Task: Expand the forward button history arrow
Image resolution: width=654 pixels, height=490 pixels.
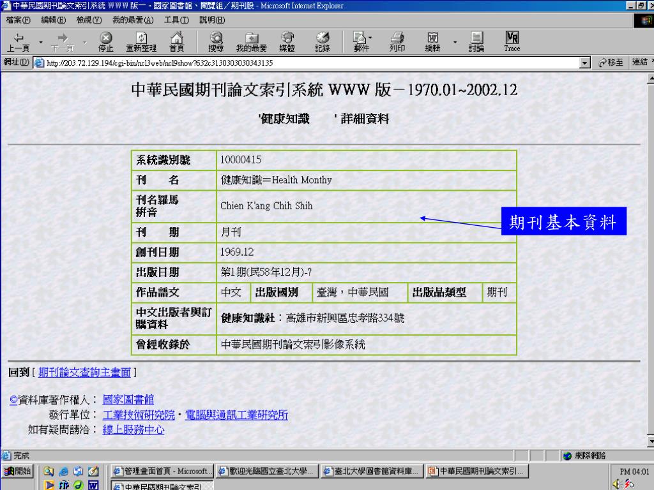Action: click(85, 42)
